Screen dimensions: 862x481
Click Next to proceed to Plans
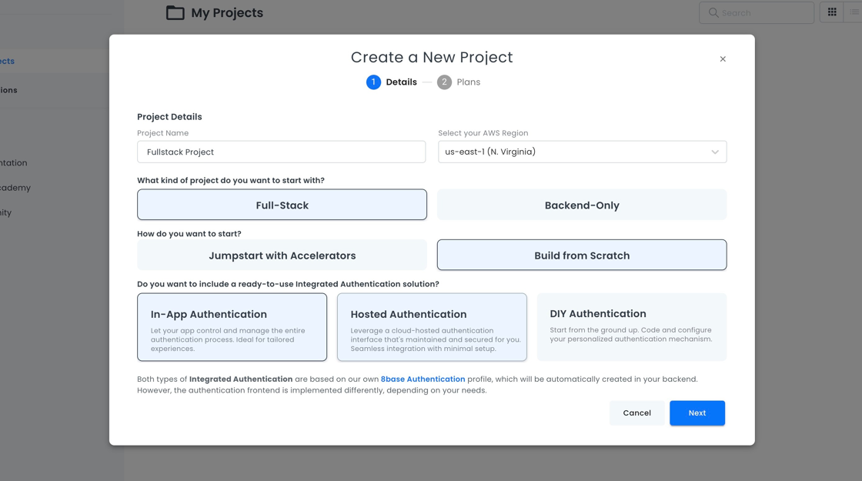click(x=697, y=413)
